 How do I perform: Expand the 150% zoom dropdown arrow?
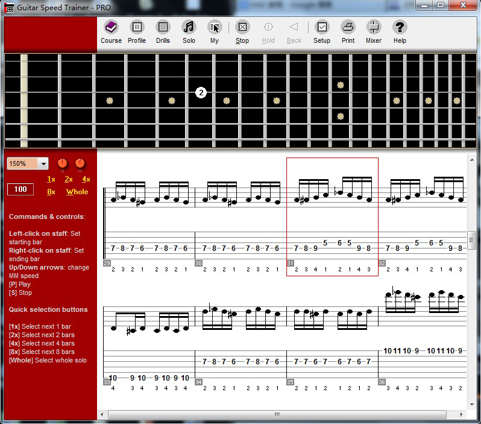43,163
